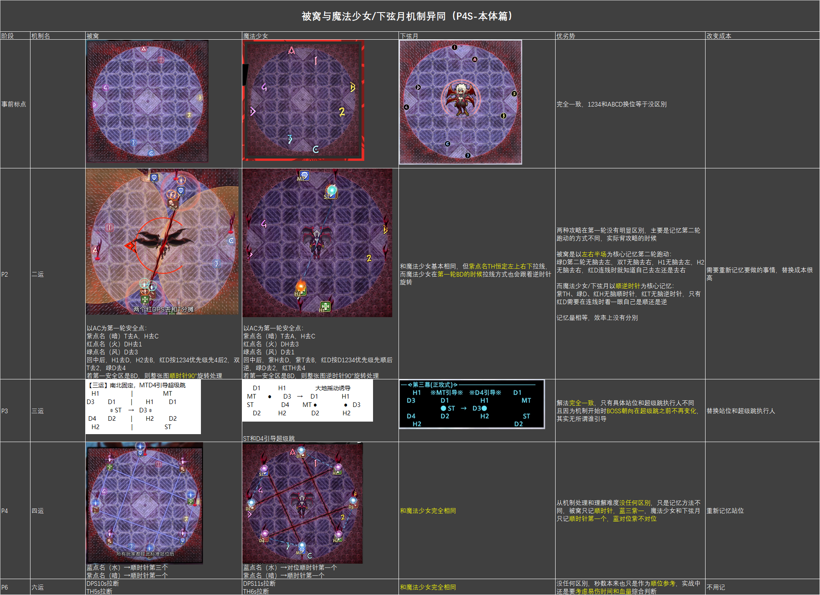The image size is (820, 595).
Task: Click boss sprite in 下弦月 marker image
Action: 460,99
